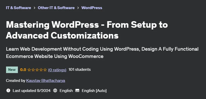Click the Last updated 9/2024 text
Image resolution: width=206 pixels, height=99 pixels.
[31, 91]
